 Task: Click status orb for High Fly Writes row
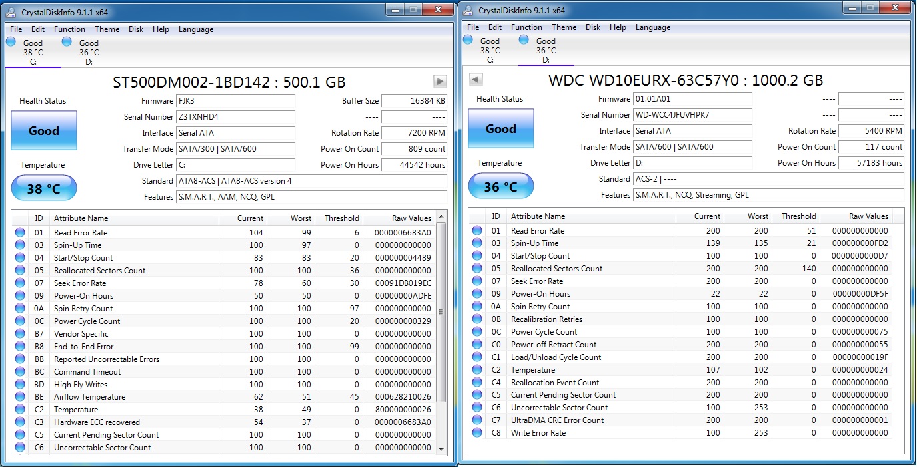(20, 385)
